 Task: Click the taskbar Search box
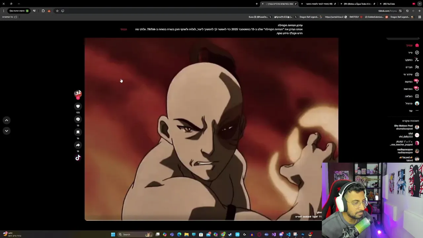click(x=136, y=234)
